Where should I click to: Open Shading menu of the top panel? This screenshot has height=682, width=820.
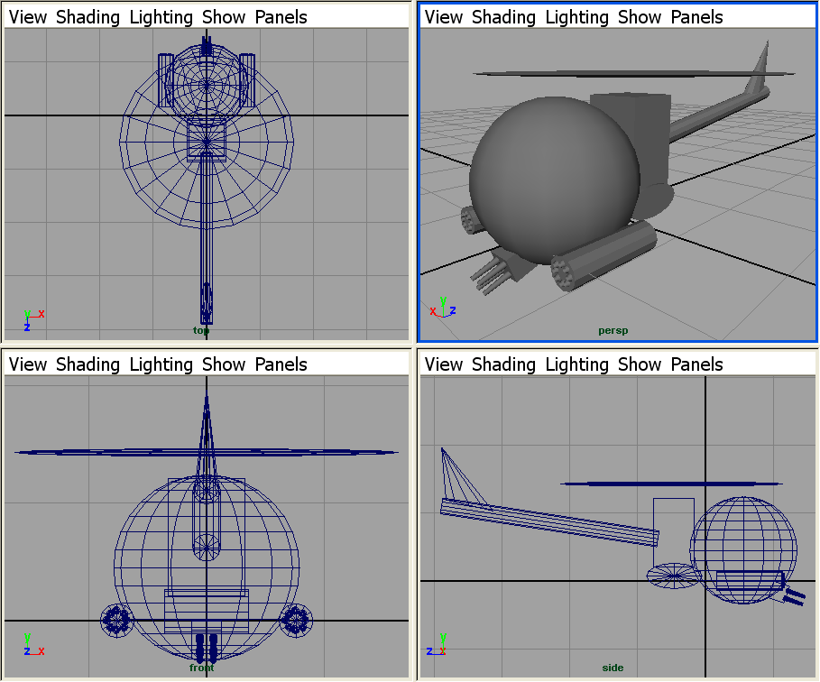(88, 17)
